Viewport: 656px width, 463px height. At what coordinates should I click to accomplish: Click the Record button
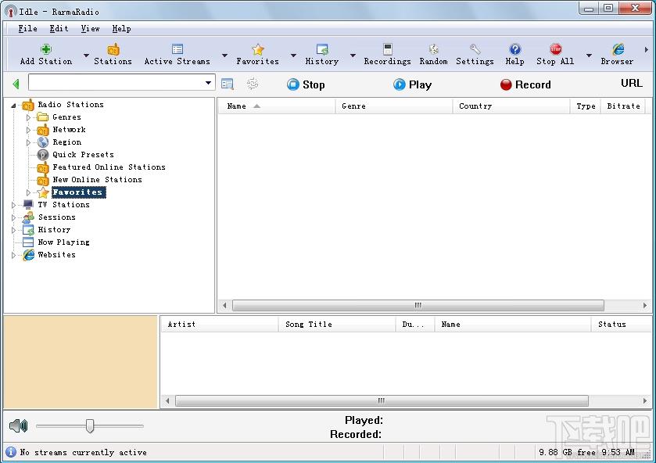click(x=525, y=84)
